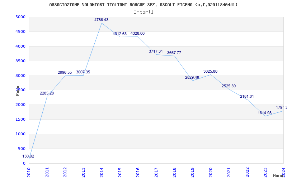Click x-axis year 2013

pos(84,173)
